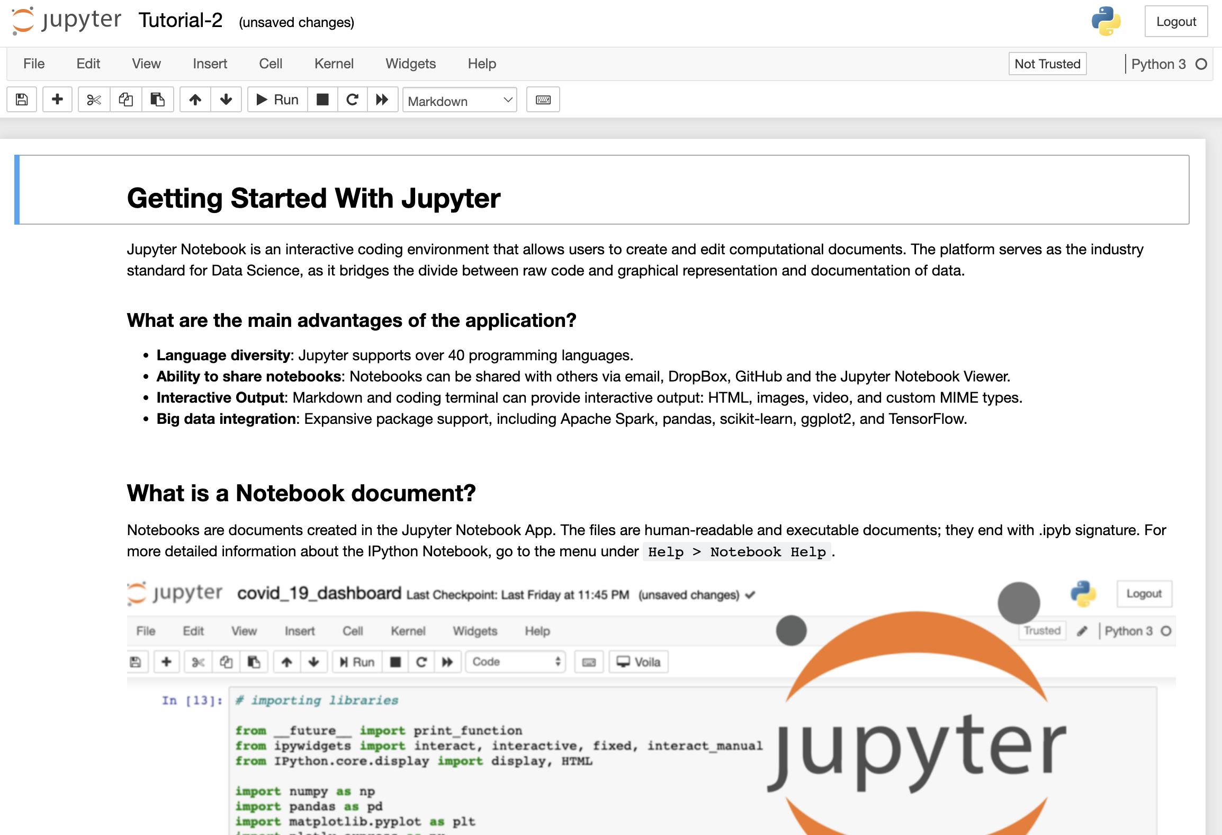Open the Cell menu
Image resolution: width=1222 pixels, height=835 pixels.
271,63
